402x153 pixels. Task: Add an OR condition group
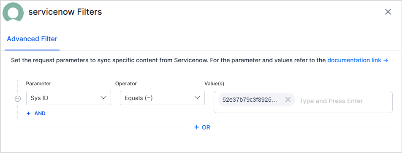202,127
